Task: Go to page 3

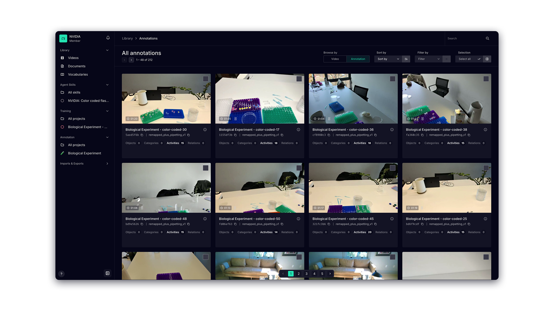Action: [306, 274]
